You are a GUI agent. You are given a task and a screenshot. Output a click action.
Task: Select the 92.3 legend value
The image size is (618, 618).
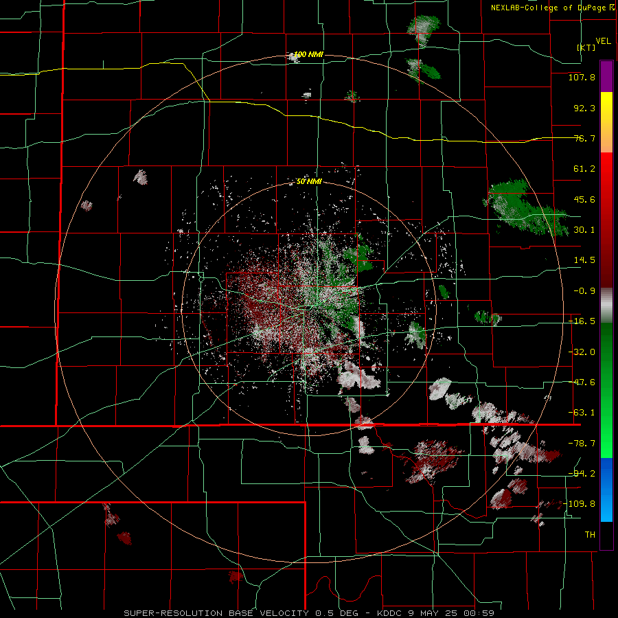[x=584, y=108]
